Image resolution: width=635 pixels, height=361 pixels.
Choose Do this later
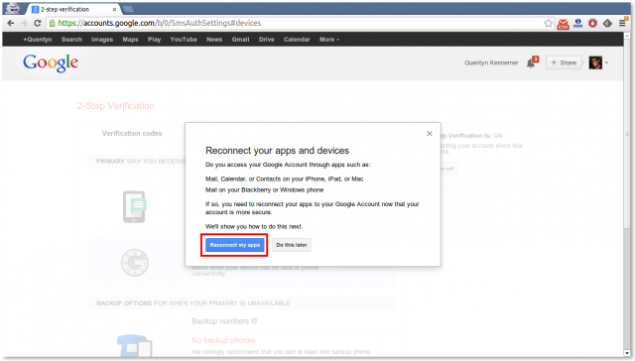coord(292,245)
